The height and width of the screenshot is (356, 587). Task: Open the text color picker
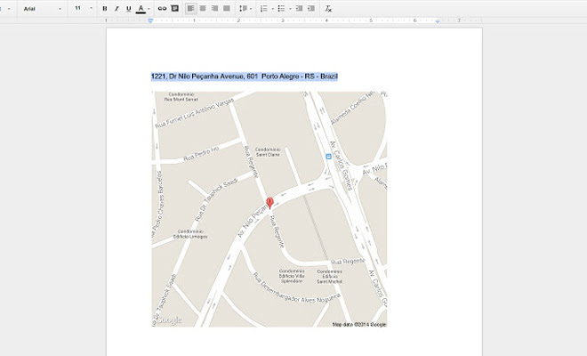[x=142, y=8]
